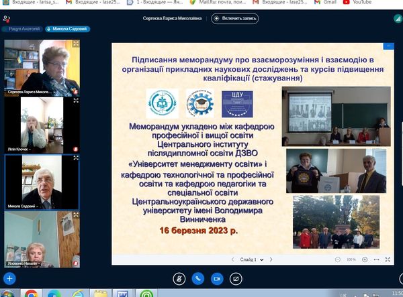Fit presentation to width
Image resolution: width=403 pixels, height=297 pixels.
(376, 259)
